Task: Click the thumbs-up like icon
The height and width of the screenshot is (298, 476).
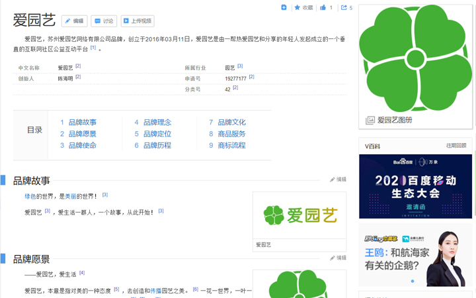Action: click(x=323, y=7)
